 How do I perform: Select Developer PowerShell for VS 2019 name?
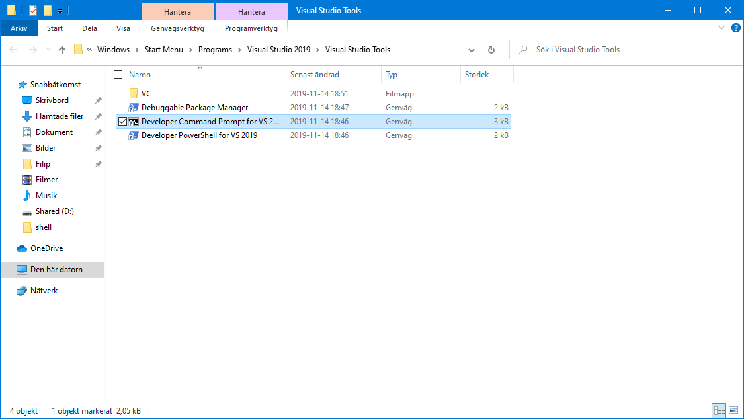tap(199, 135)
